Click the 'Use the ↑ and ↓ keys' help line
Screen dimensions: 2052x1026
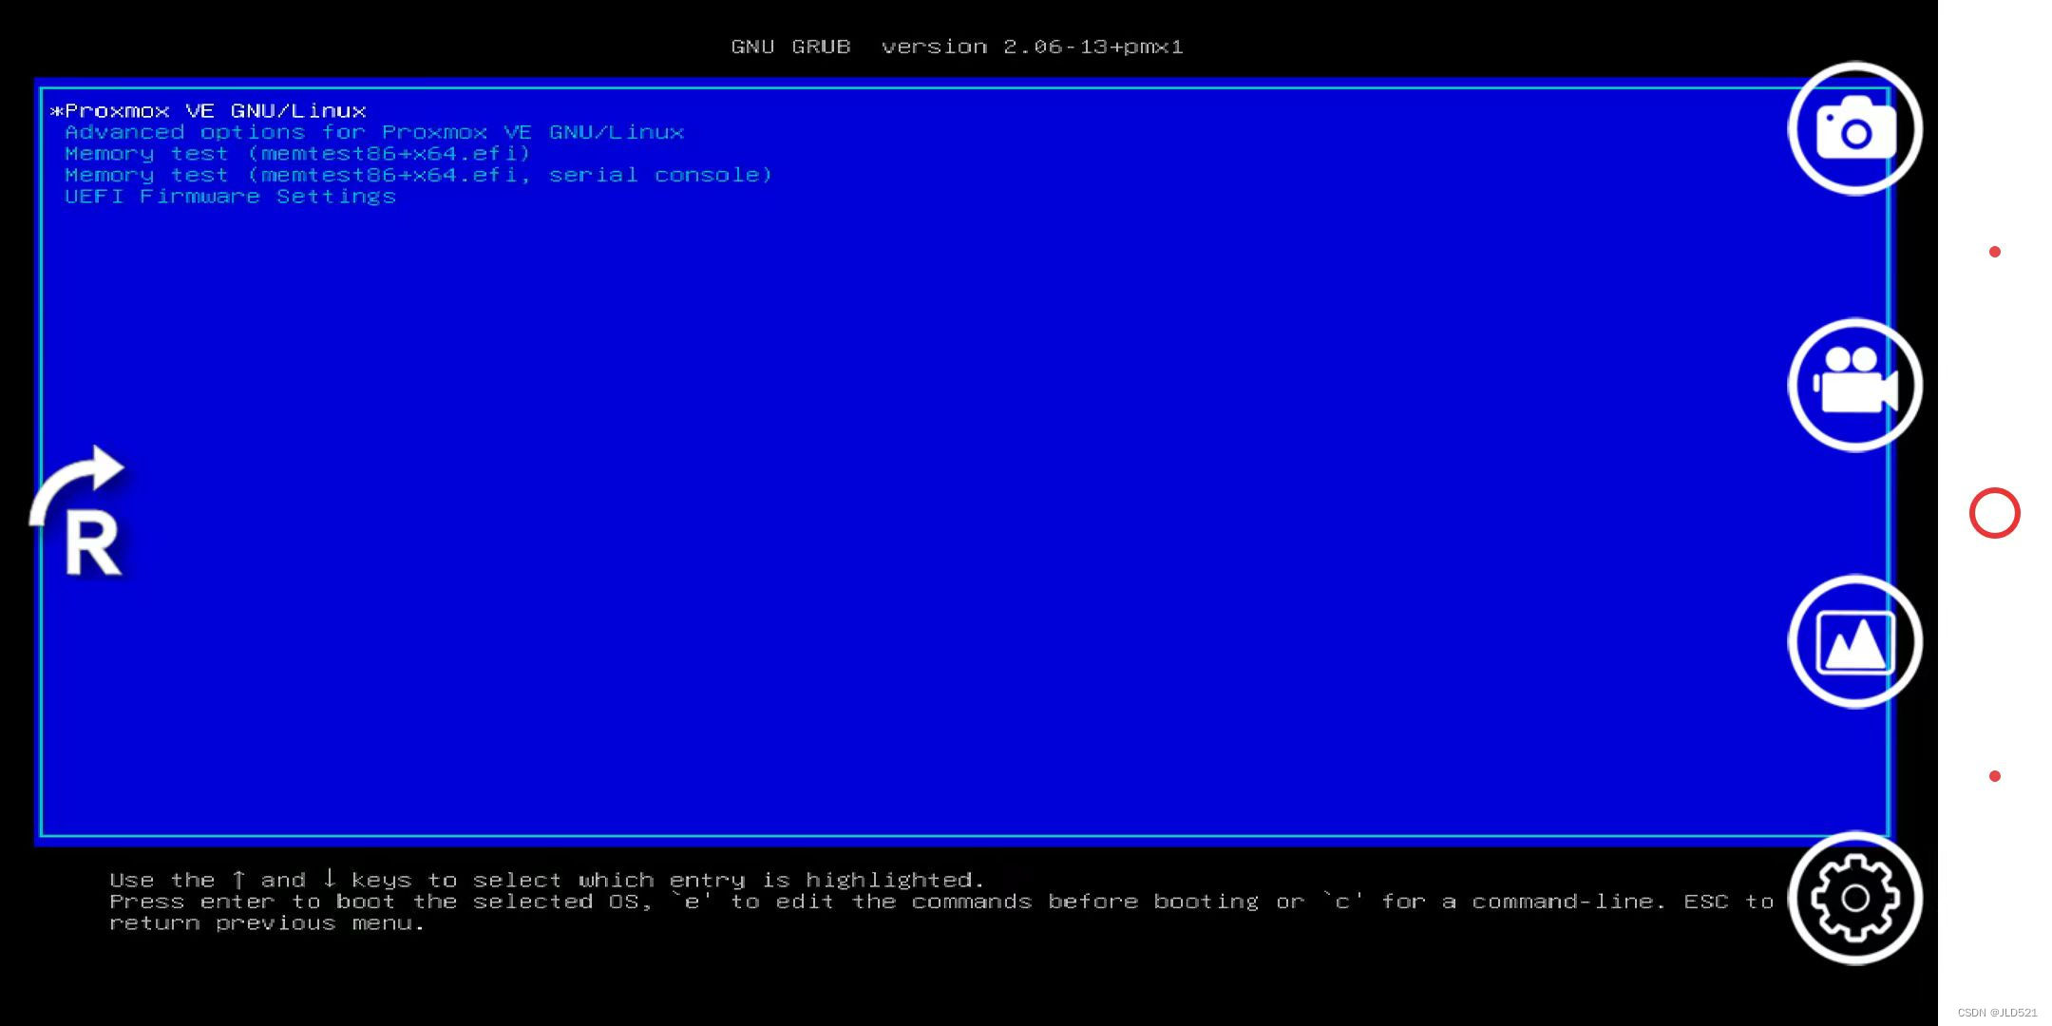[x=547, y=880]
